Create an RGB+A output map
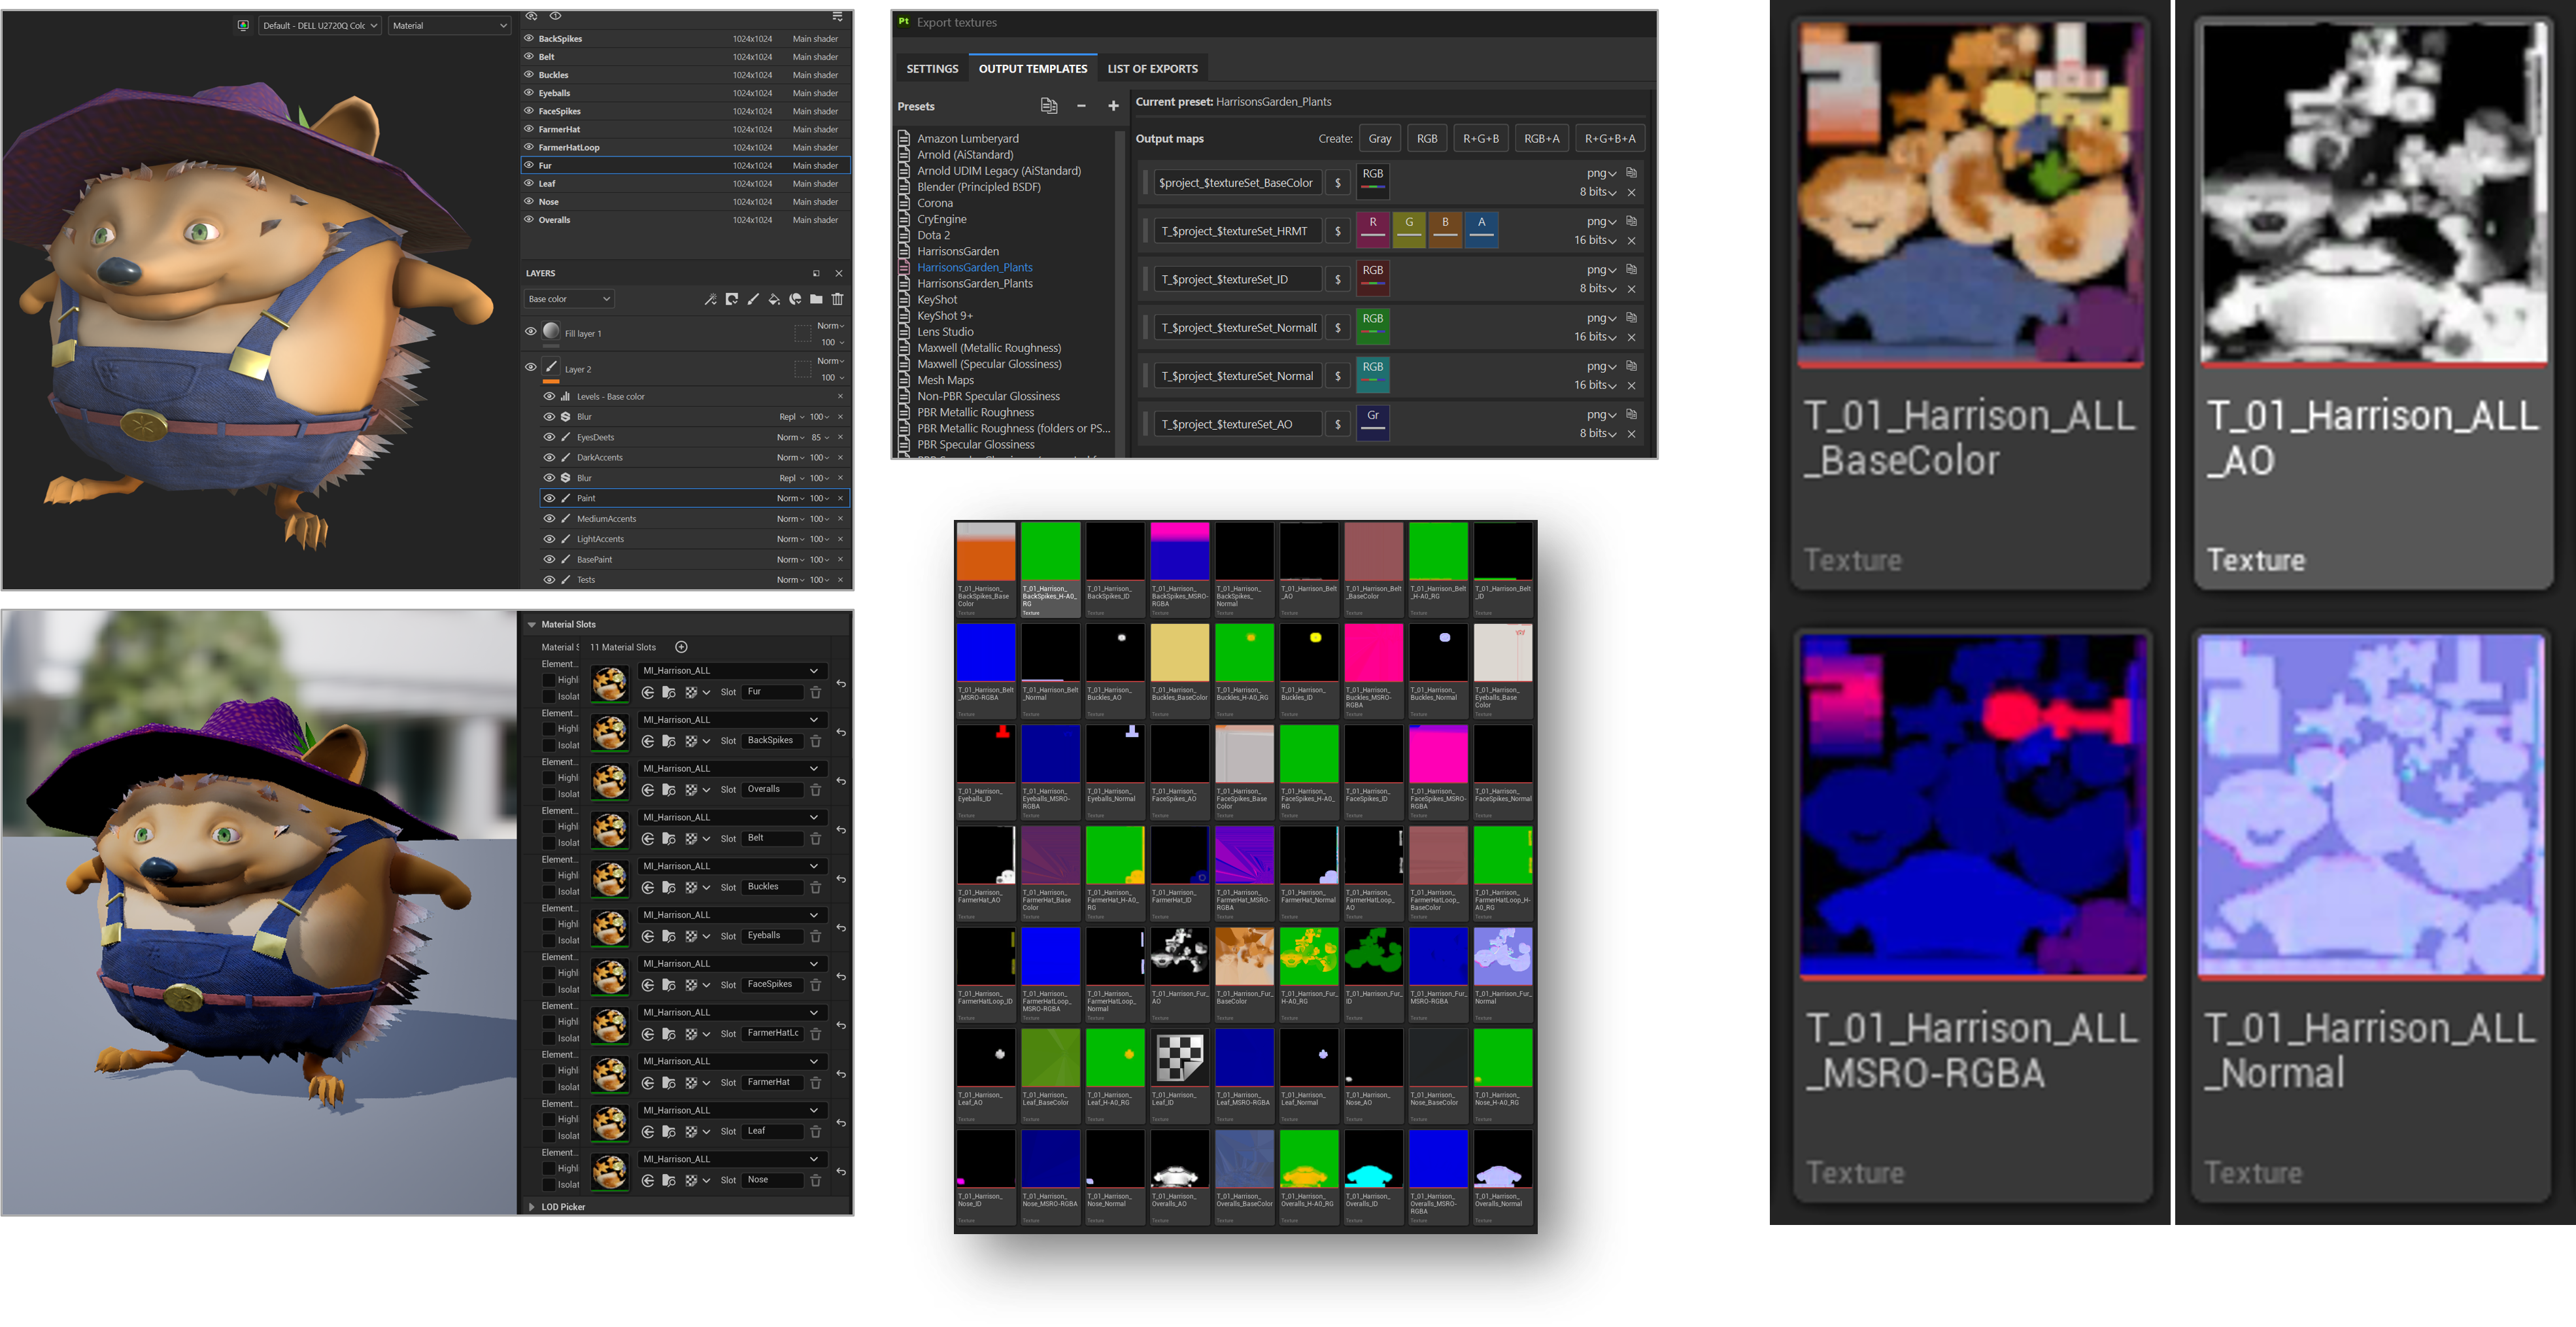The image size is (2576, 1327). 1541,139
